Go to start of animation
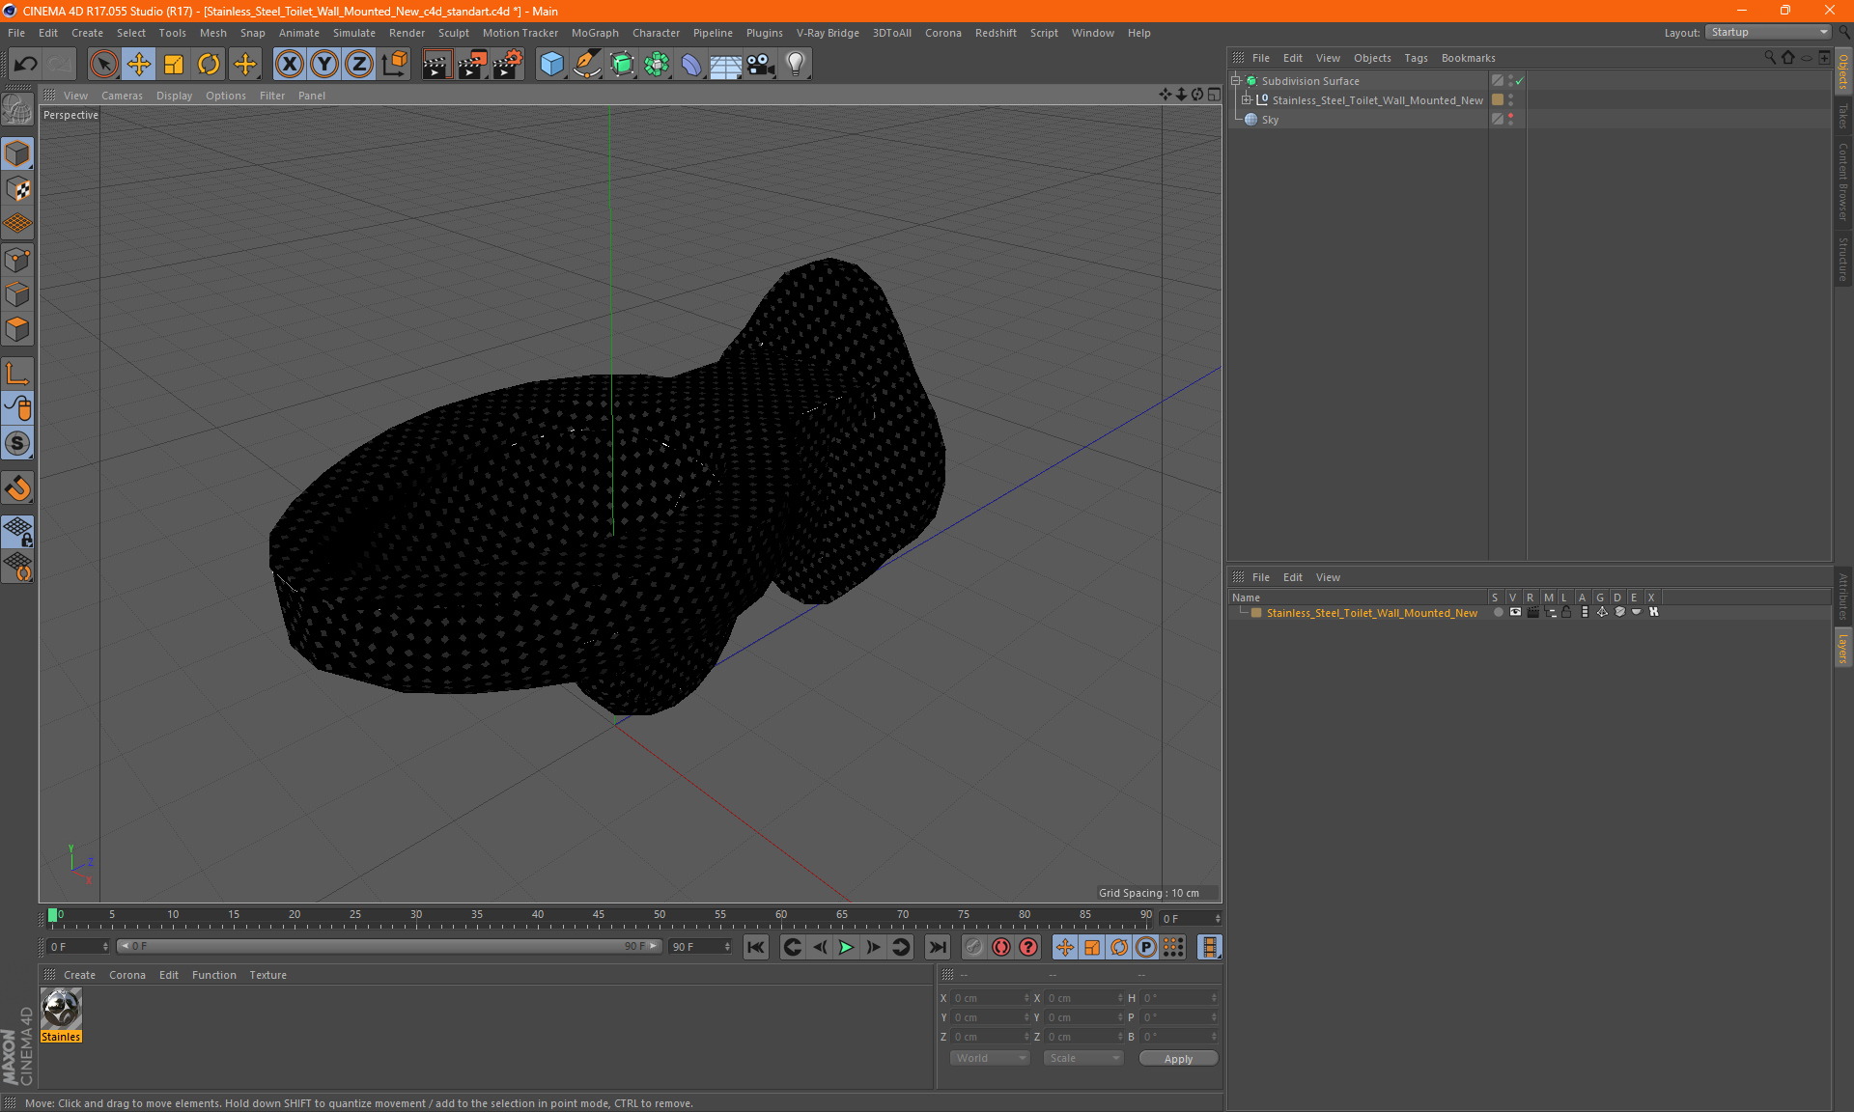Screen dimensions: 1854x1112 pos(756,947)
